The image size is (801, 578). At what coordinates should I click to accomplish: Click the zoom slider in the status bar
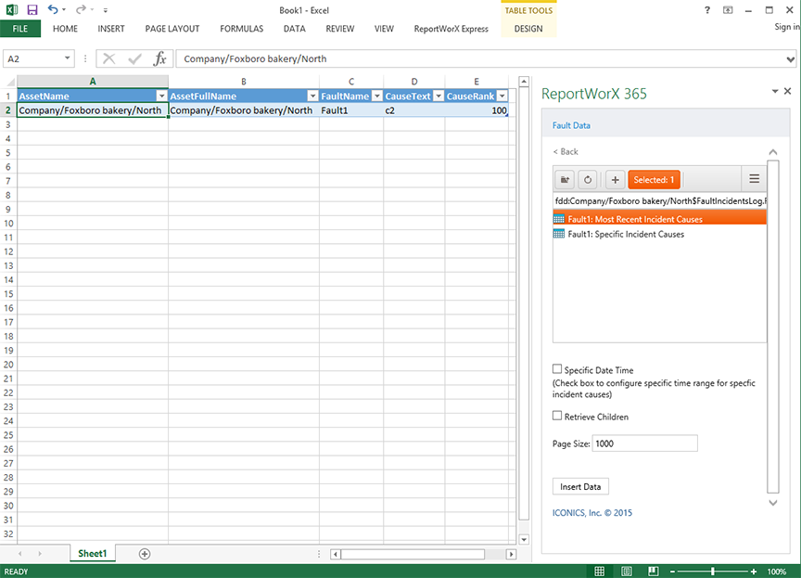point(712,572)
